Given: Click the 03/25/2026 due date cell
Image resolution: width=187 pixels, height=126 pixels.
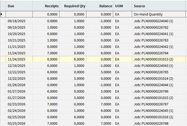Looking at the screenshot, I should click(19, 123).
